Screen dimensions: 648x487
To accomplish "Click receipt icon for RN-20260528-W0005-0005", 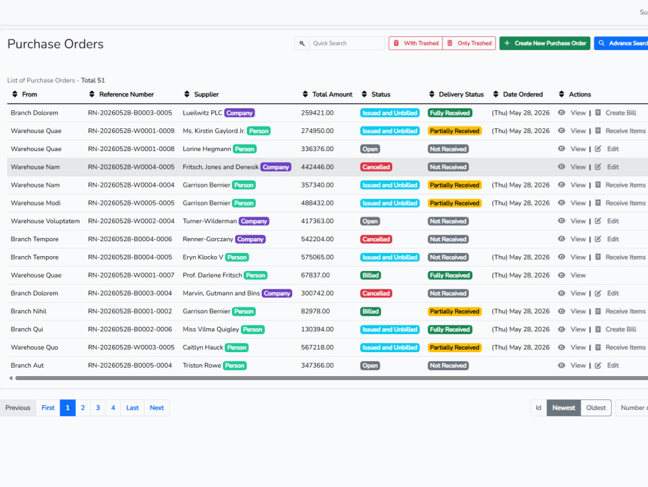I will tap(598, 203).
